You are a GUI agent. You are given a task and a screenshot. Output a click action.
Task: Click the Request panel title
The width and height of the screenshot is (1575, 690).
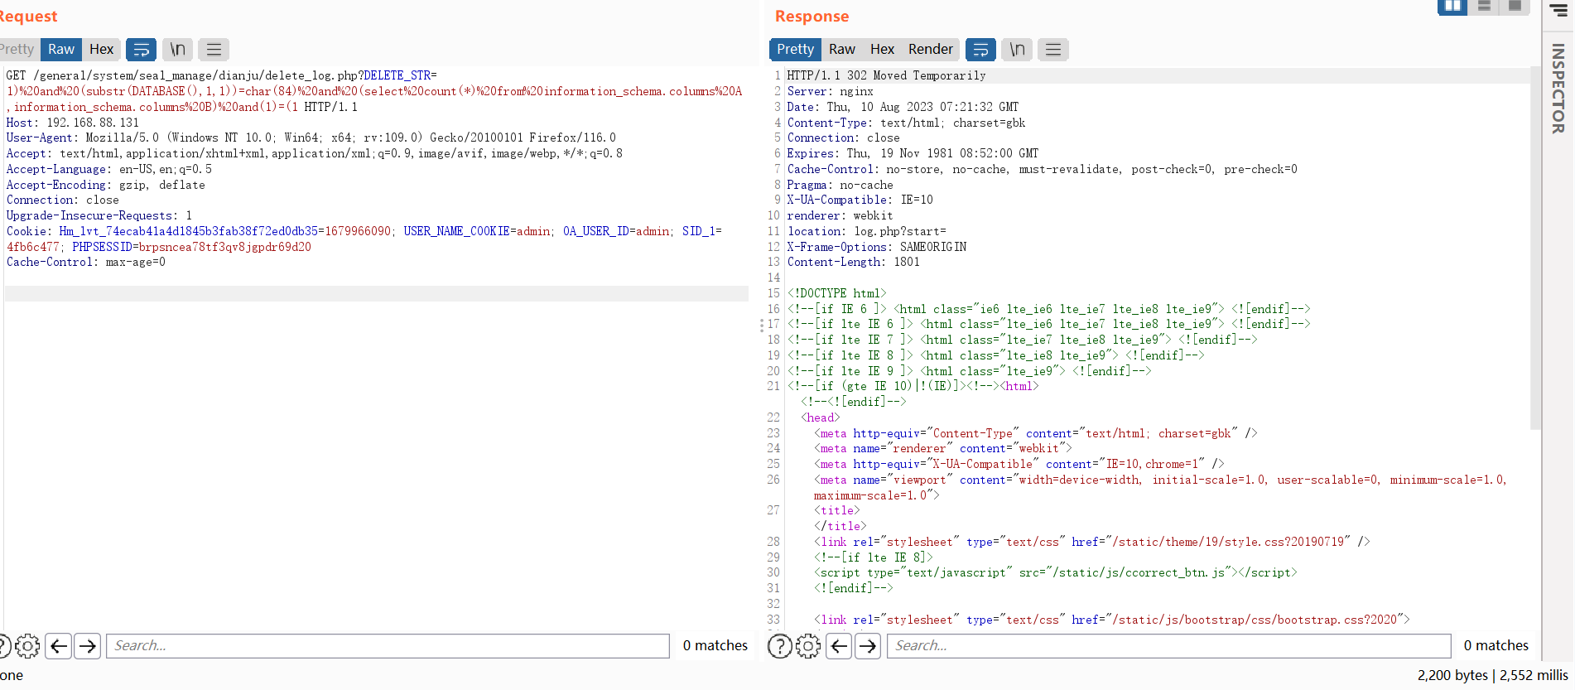27,17
